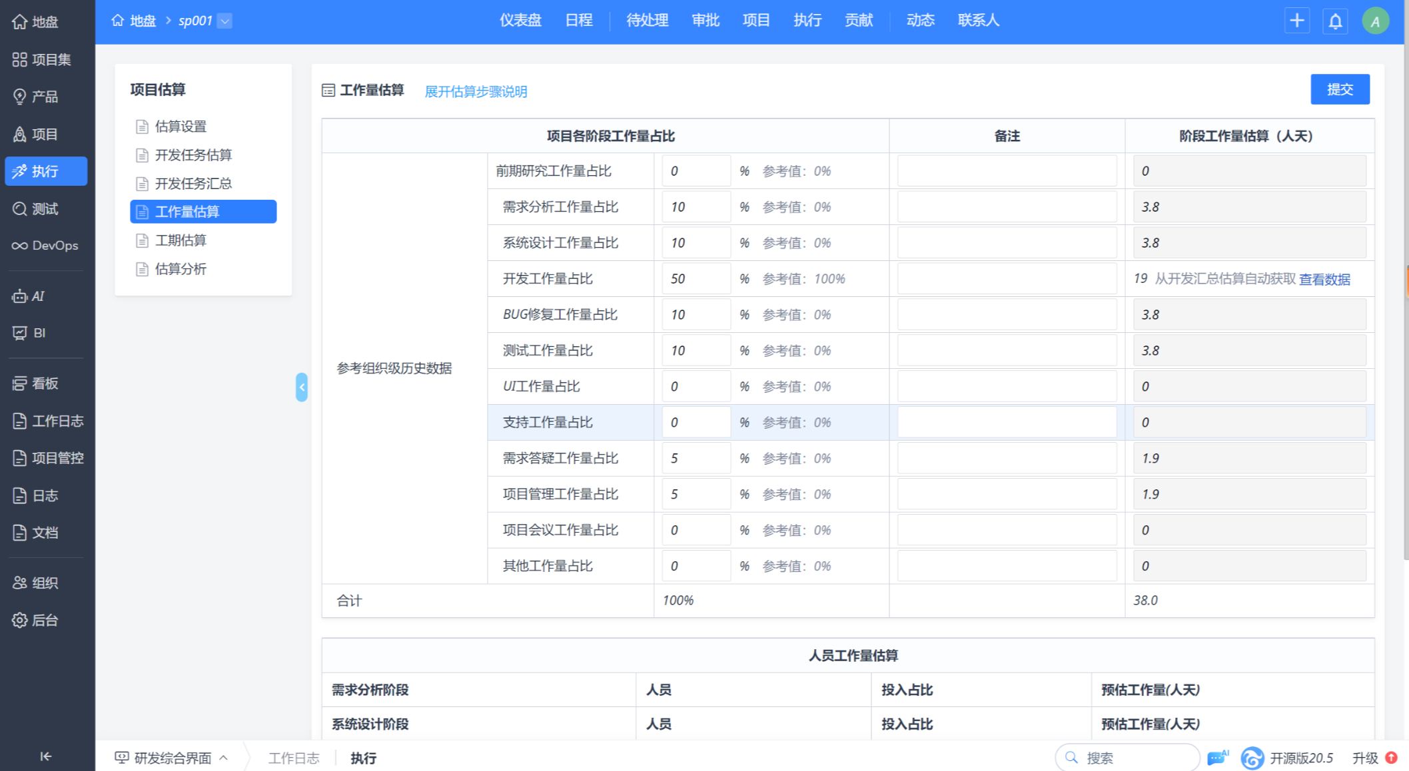
Task: Click the notification bell icon
Action: pos(1335,21)
